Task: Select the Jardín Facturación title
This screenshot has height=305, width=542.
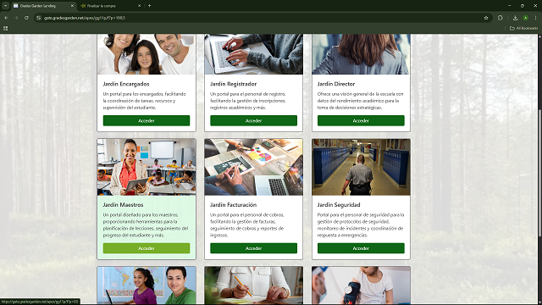Action: [234, 205]
